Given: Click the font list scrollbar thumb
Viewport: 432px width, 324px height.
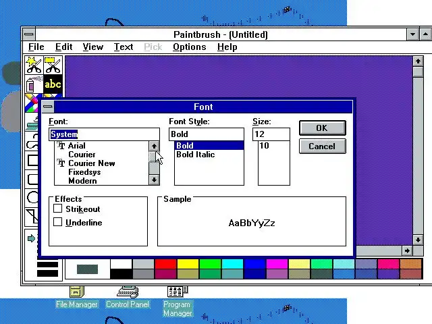Looking at the screenshot, I should click(x=154, y=156).
